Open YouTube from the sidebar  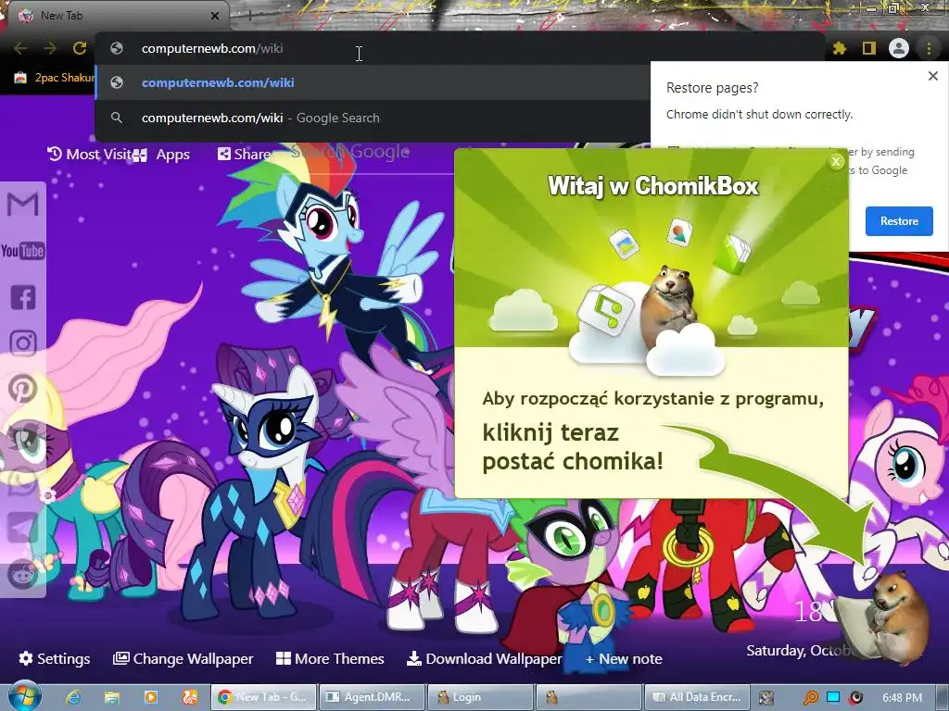23,251
